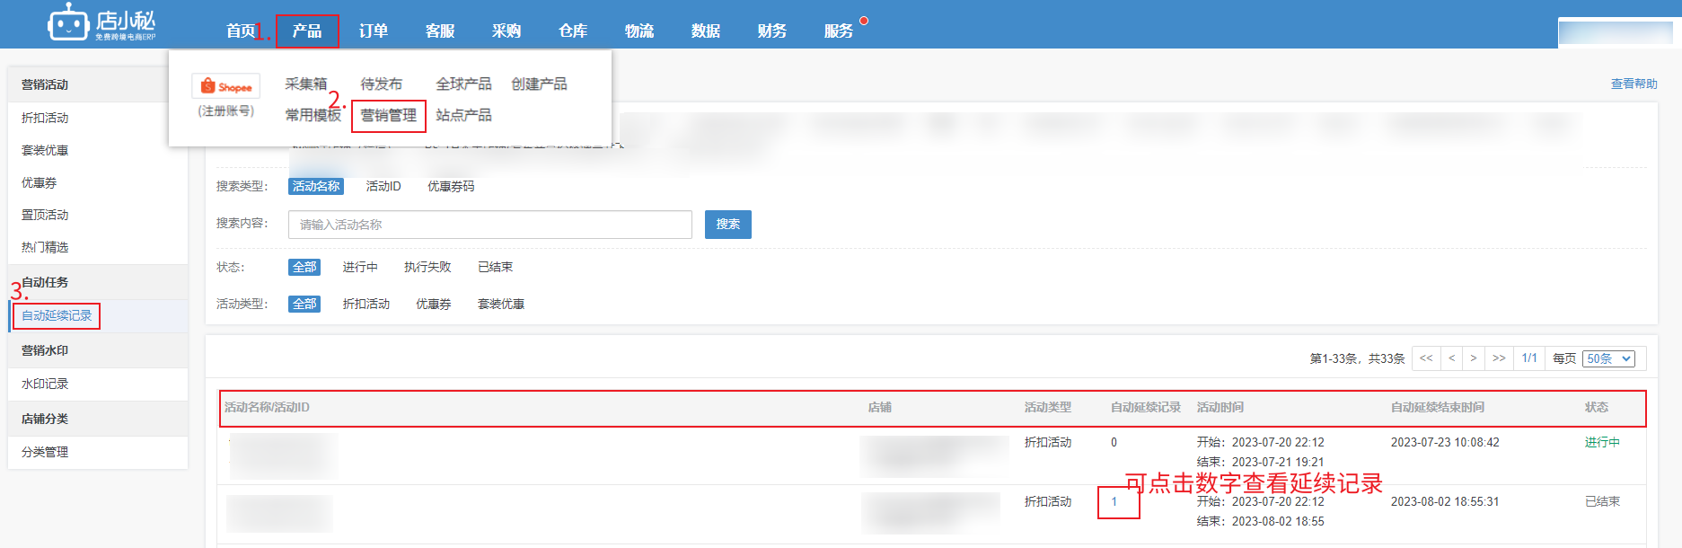
Task: Filter activity type by 全部
Action: [x=304, y=304]
